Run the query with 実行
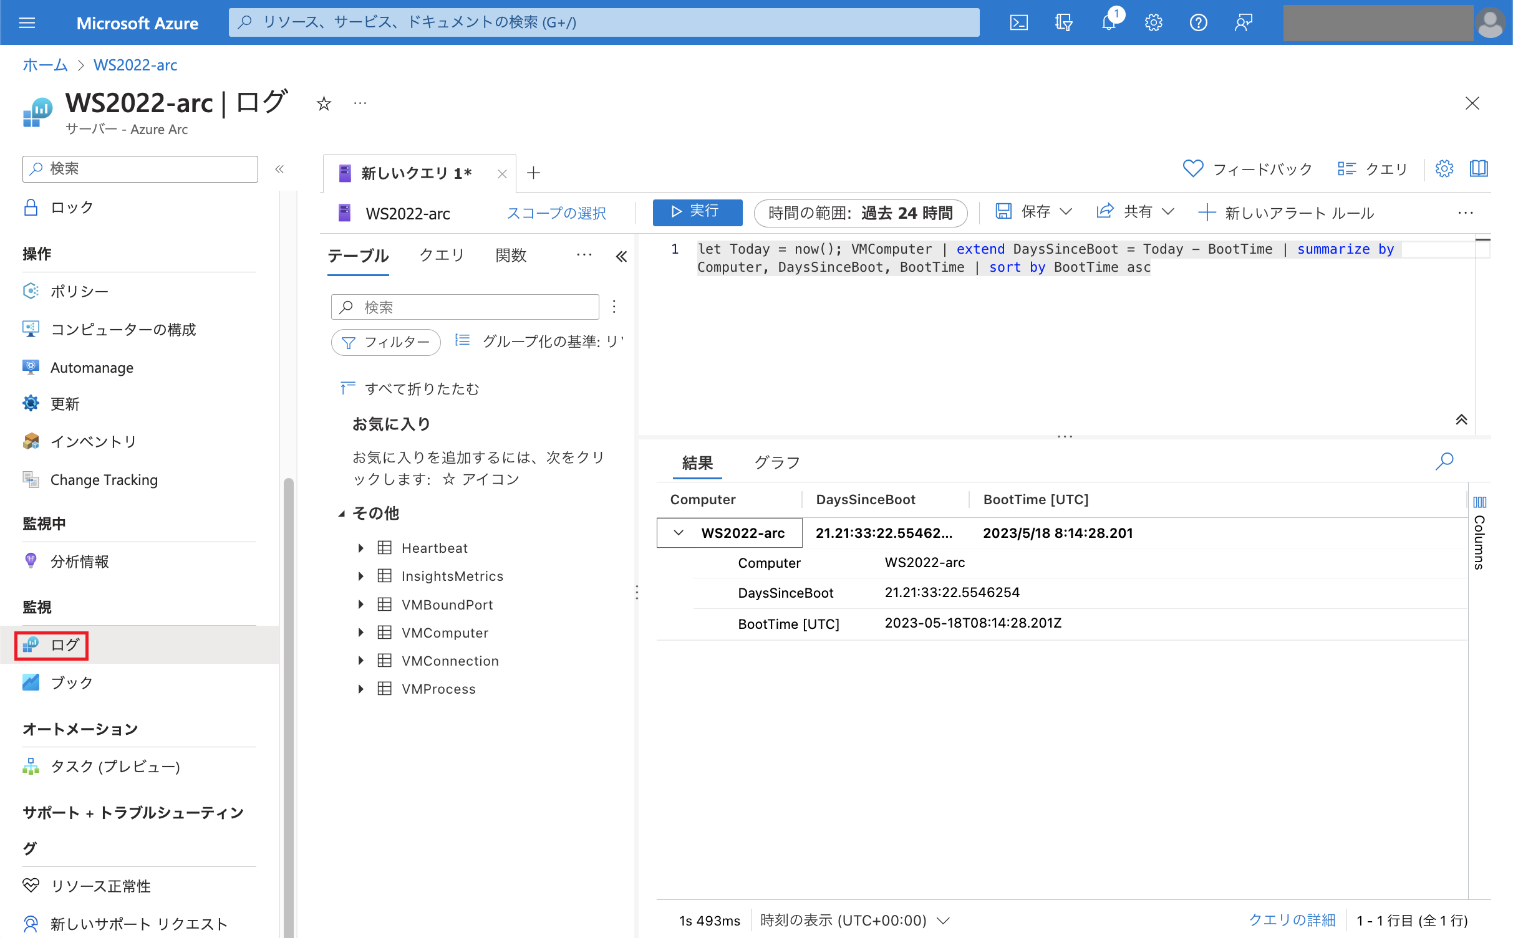 coord(697,212)
